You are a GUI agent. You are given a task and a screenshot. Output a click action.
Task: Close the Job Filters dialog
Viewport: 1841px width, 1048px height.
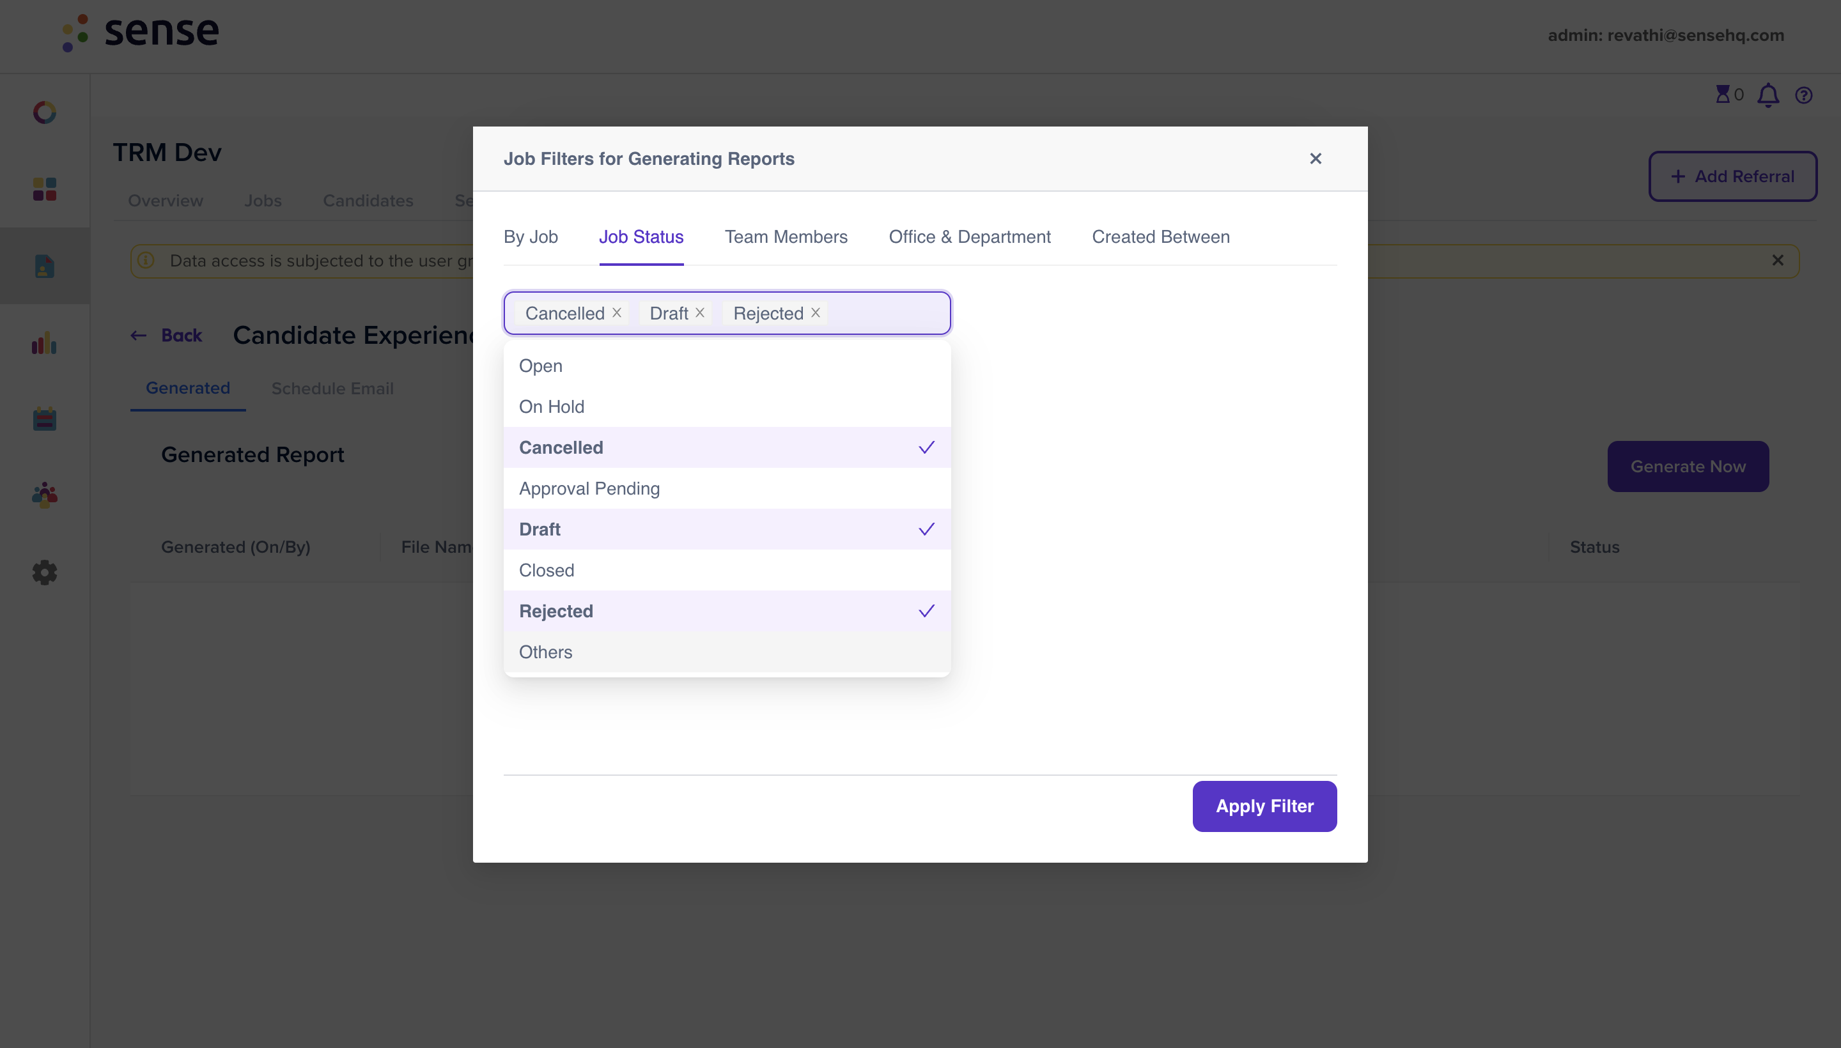1316,158
